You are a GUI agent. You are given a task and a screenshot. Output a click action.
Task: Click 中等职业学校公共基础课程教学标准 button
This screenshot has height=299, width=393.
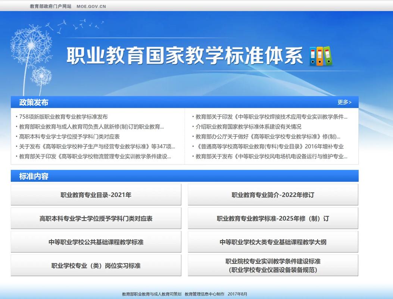[x=96, y=241]
